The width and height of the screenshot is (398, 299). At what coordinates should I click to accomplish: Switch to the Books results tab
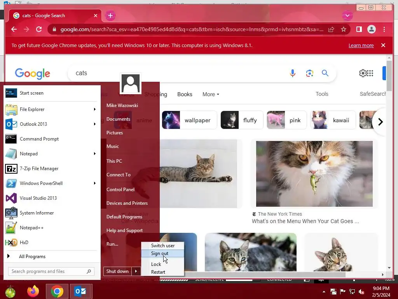click(185, 94)
